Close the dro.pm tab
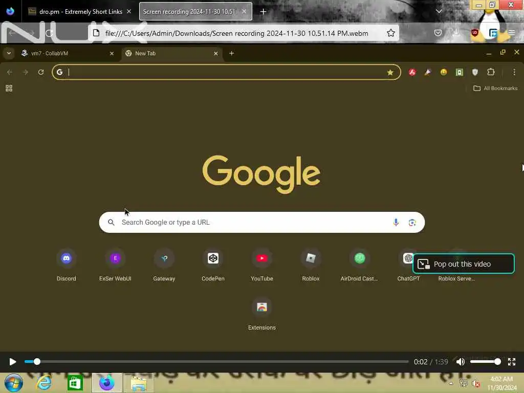524x393 pixels. (129, 12)
